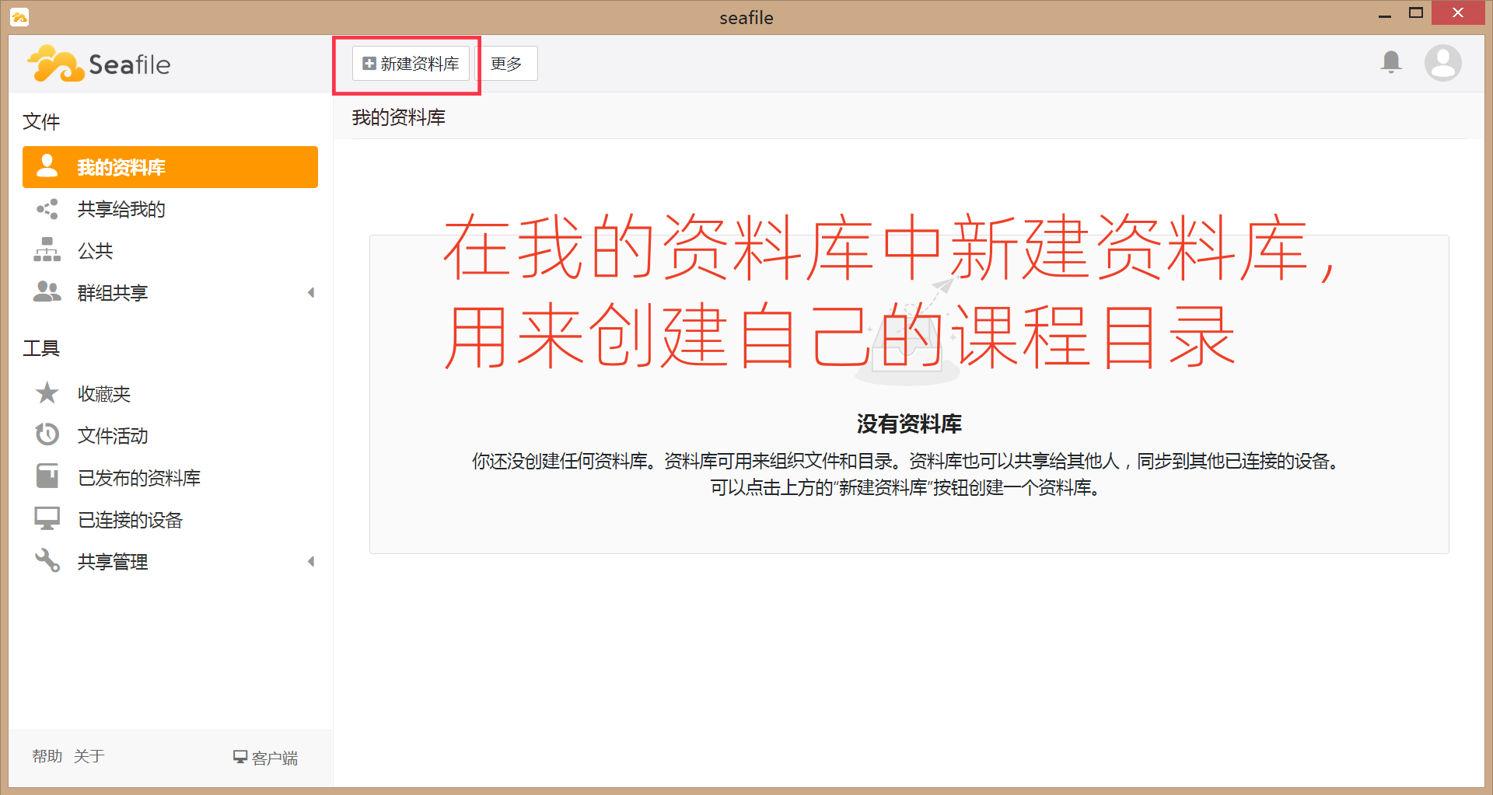Maximize the seafile window
Image resolution: width=1493 pixels, height=795 pixels.
click(x=1416, y=13)
